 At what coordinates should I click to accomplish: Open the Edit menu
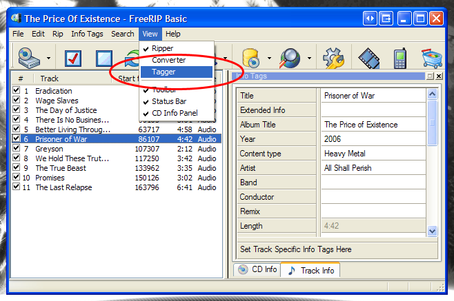[x=38, y=34]
